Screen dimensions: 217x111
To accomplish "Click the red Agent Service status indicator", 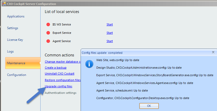I will point(48,41).
